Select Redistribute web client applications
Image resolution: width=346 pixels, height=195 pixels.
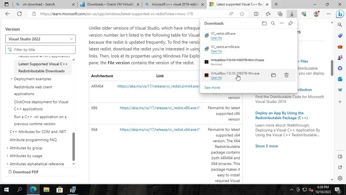click(x=33, y=90)
